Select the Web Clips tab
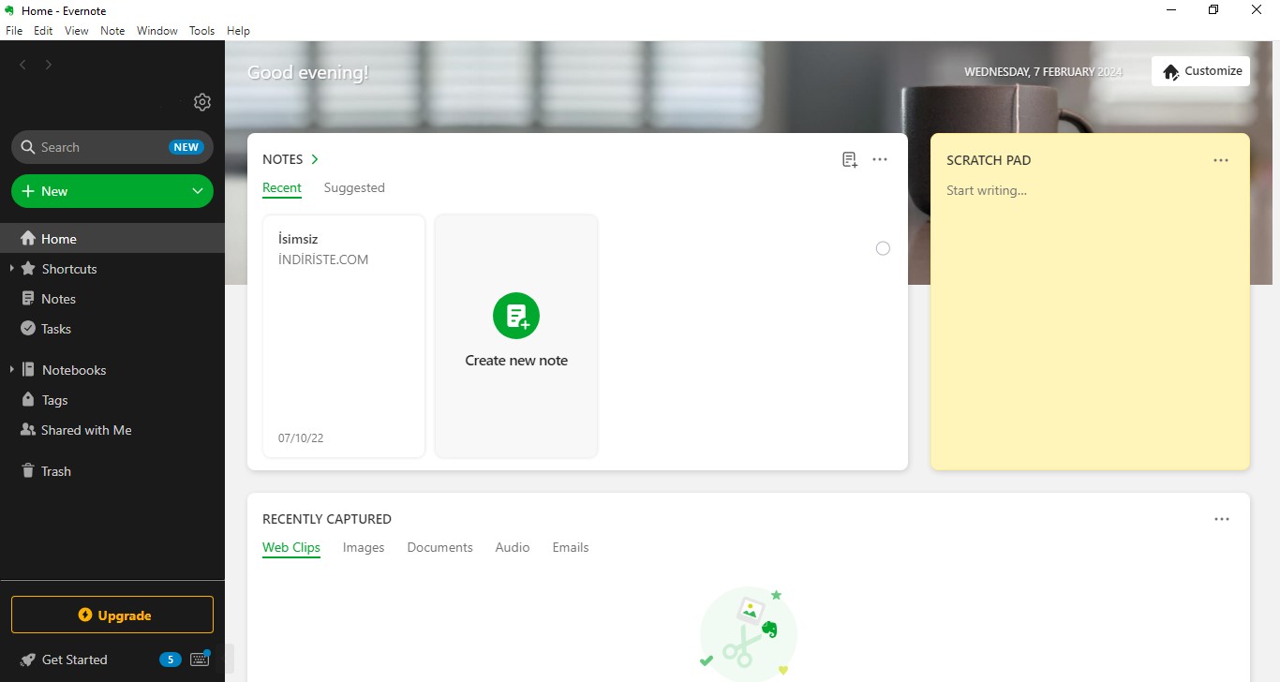 pos(291,547)
